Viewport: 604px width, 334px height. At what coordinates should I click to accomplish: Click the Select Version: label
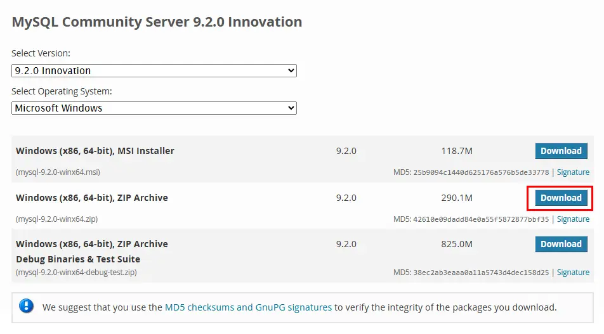coord(41,53)
